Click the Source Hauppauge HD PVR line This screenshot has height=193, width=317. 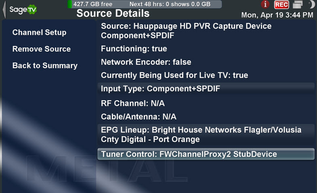(186, 31)
